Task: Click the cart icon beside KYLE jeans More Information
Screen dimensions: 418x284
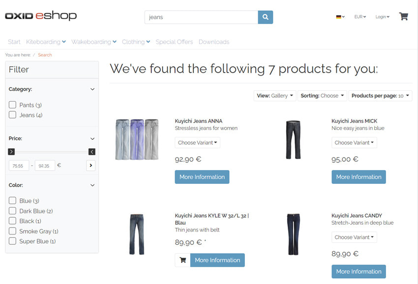Action: click(182, 260)
